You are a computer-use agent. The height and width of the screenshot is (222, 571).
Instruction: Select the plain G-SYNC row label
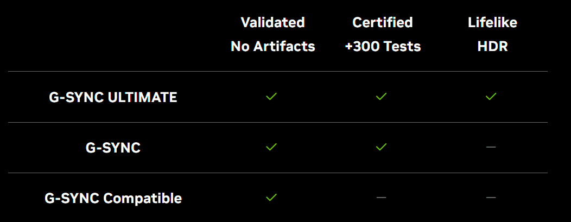[113, 148]
